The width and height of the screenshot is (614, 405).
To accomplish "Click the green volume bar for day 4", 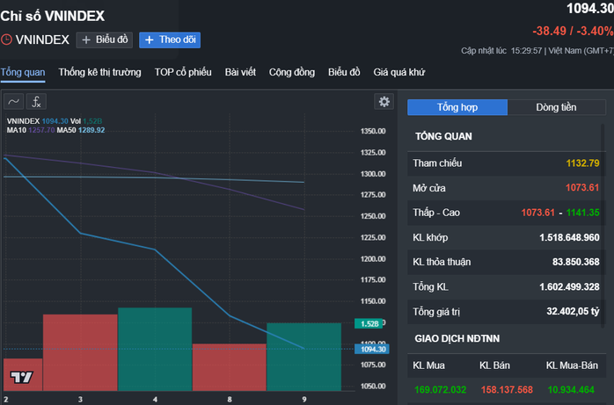I will pyautogui.click(x=155, y=349).
